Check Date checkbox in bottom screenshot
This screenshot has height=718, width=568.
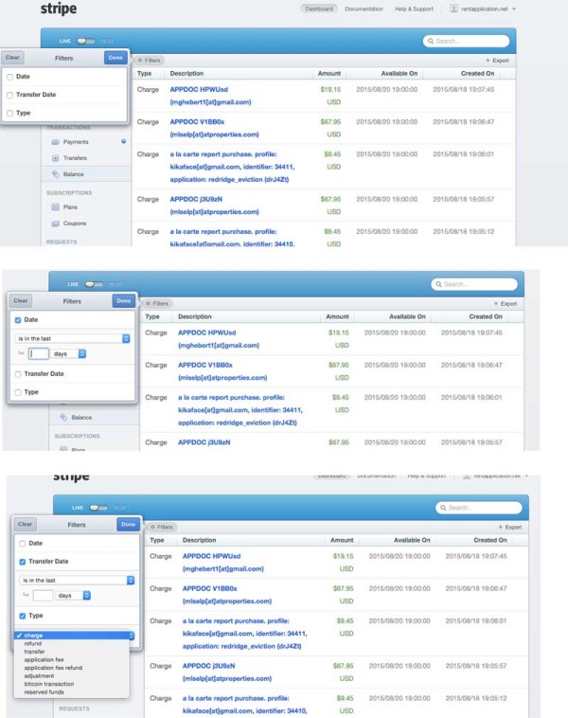(x=23, y=544)
